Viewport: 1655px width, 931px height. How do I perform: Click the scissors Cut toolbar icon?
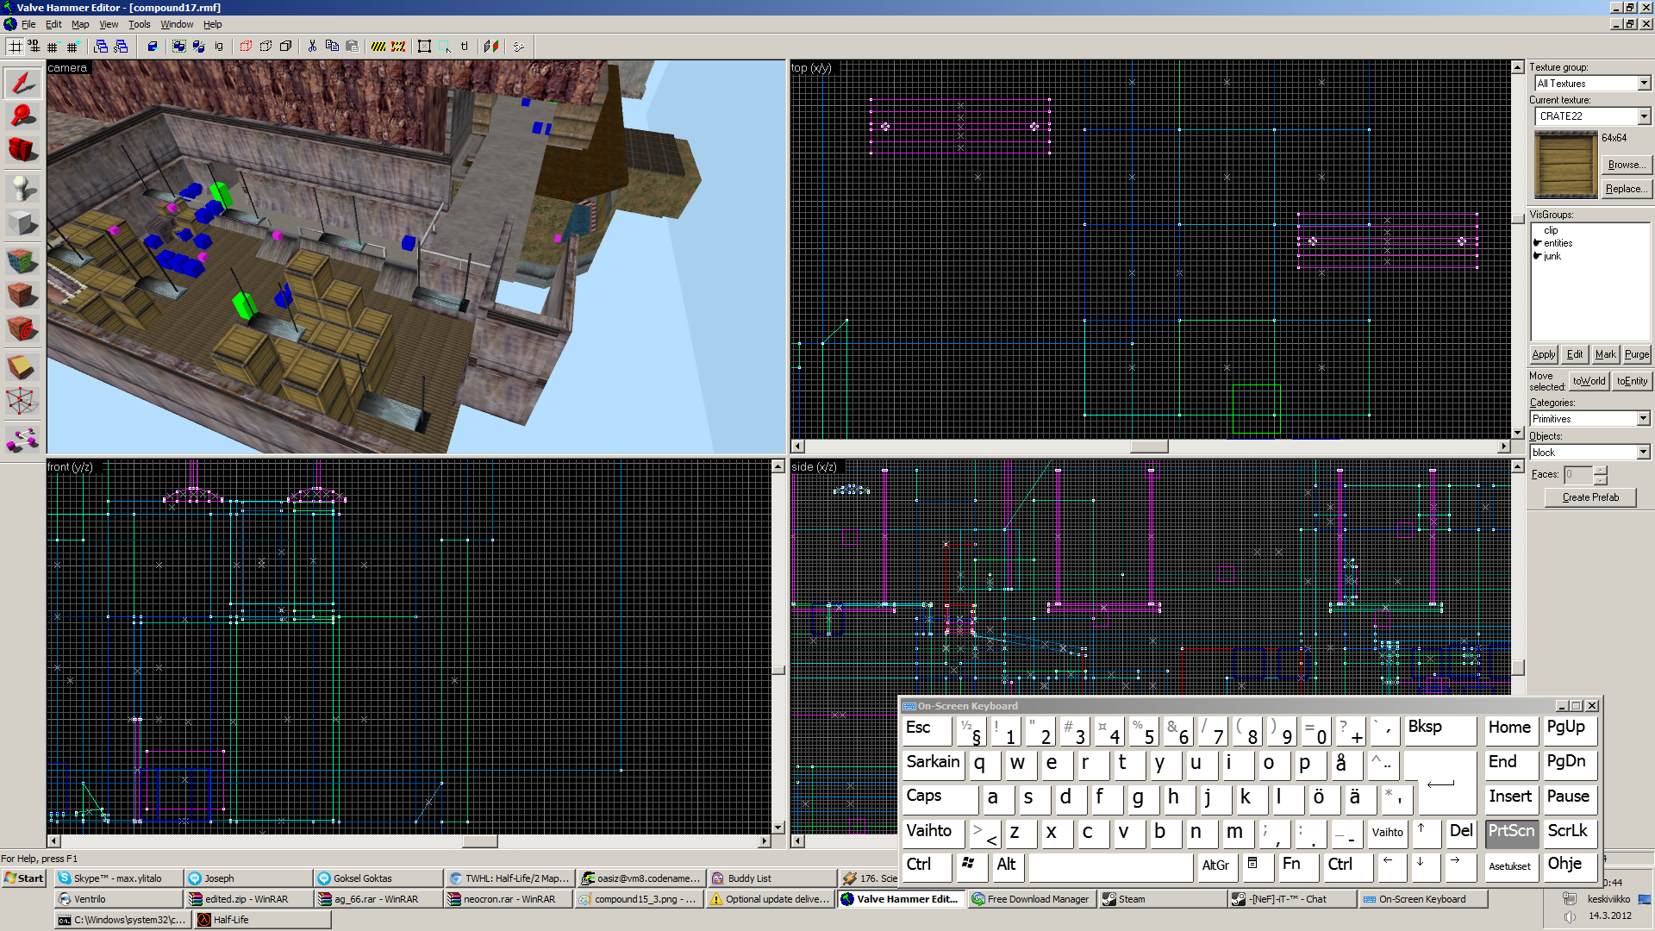coord(312,47)
